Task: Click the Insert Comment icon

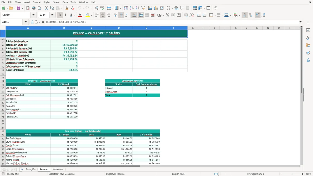Action: tap(182, 8)
